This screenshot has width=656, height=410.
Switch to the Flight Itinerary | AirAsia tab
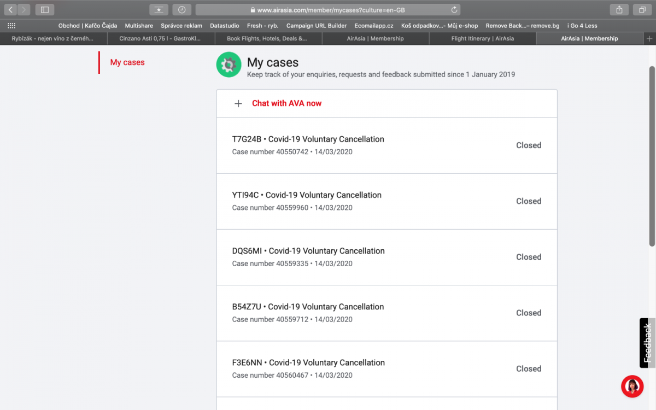[x=482, y=39]
